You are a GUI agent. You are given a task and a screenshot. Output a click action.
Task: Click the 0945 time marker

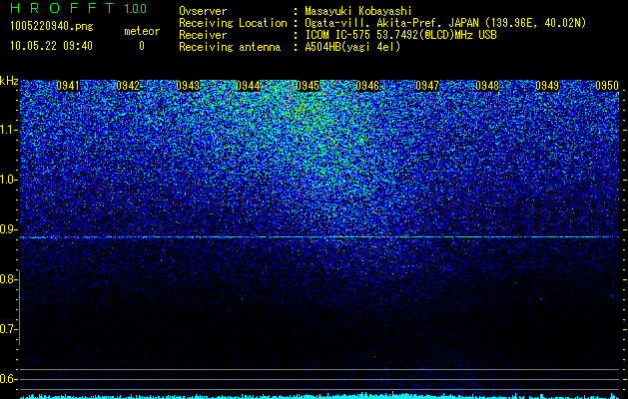click(x=308, y=86)
